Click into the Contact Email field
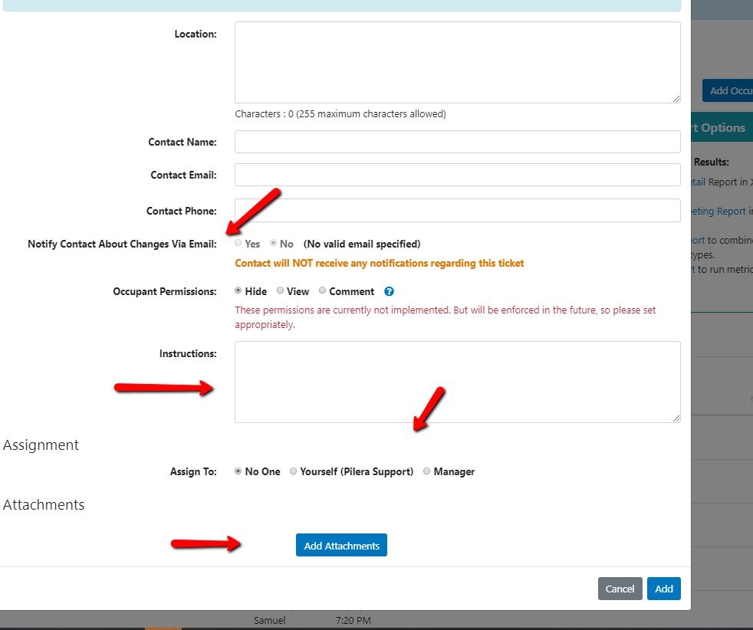753x630 pixels. (458, 175)
